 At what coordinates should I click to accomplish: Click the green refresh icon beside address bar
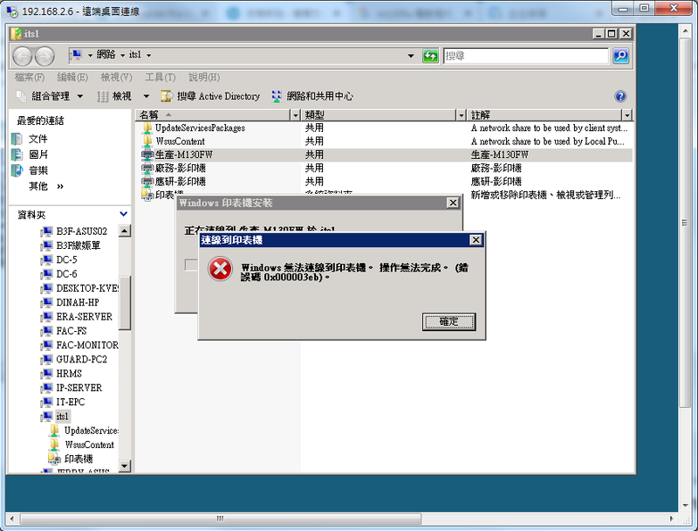[x=430, y=56]
